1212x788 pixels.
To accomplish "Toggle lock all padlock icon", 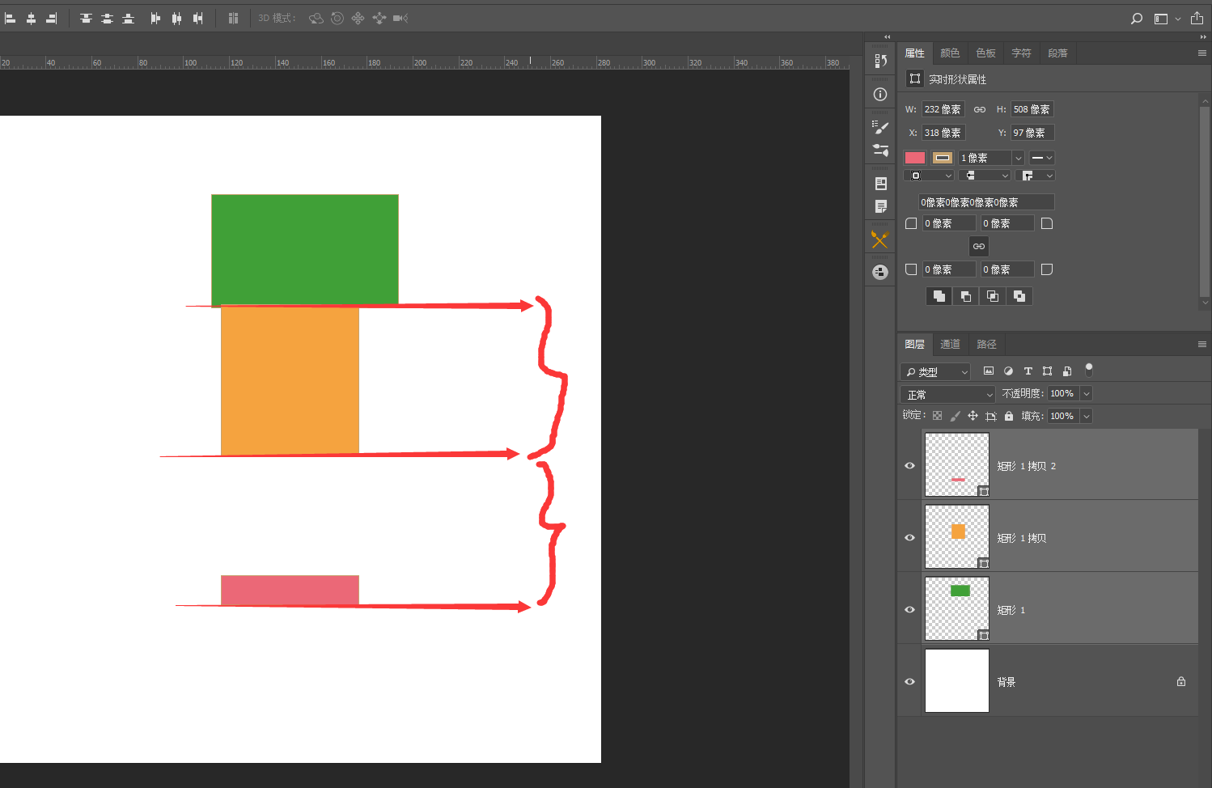I will pos(1008,416).
